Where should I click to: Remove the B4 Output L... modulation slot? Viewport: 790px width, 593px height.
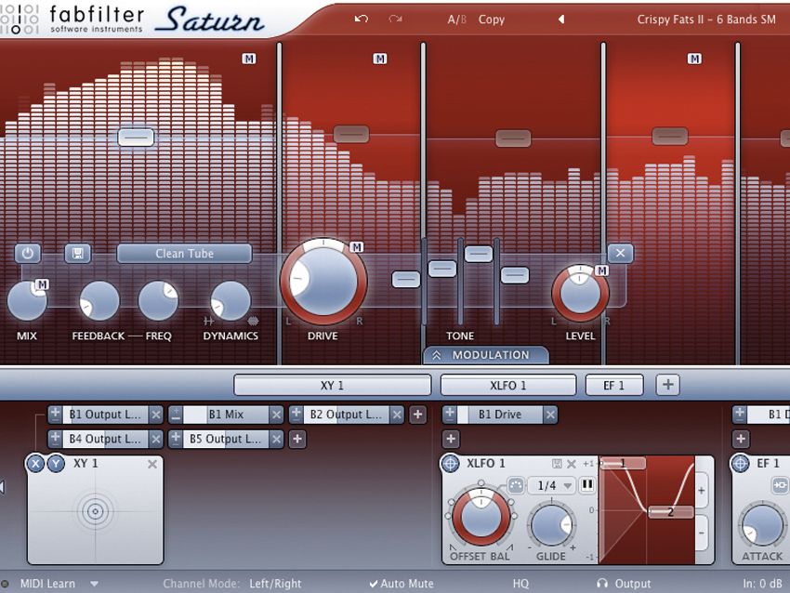156,439
